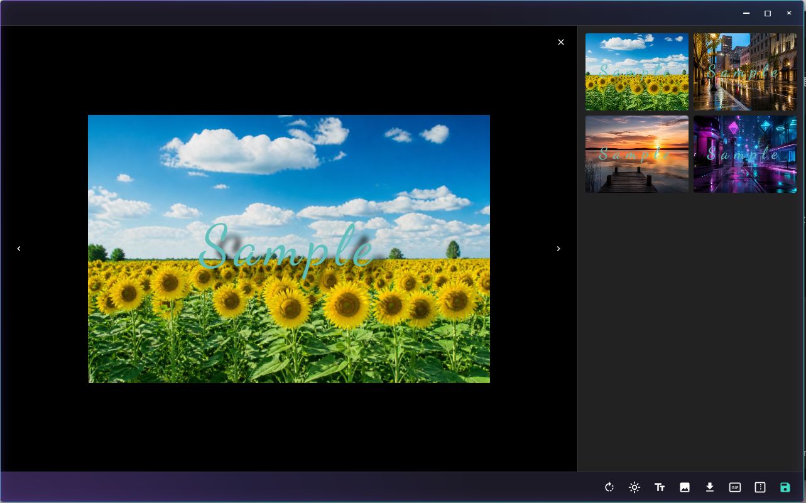
Task: Open the boxed three-dots options icon
Action: click(x=760, y=487)
